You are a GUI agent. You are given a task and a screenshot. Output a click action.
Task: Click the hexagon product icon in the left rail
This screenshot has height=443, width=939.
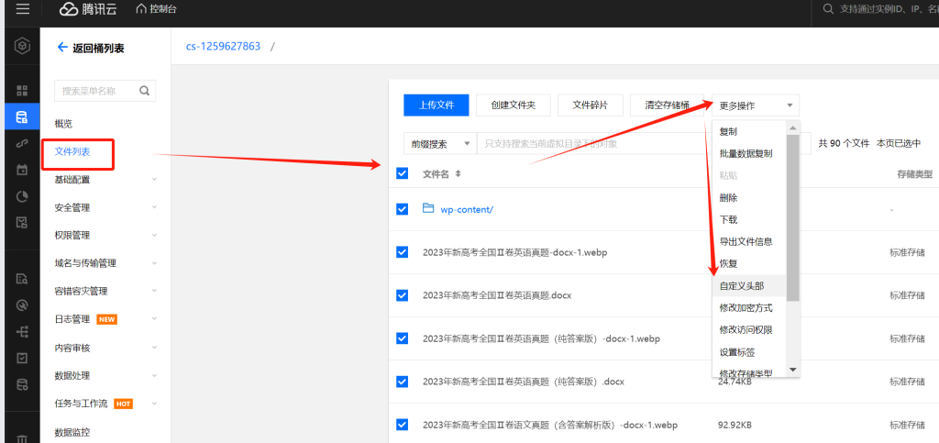(x=22, y=46)
